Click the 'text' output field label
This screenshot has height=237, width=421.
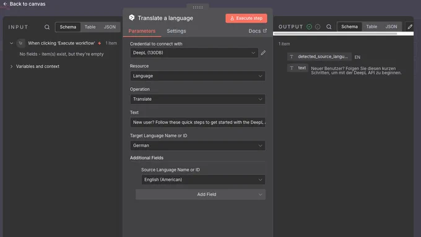point(302,68)
